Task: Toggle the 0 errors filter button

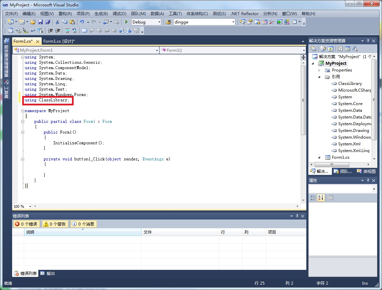Action: tap(26, 224)
